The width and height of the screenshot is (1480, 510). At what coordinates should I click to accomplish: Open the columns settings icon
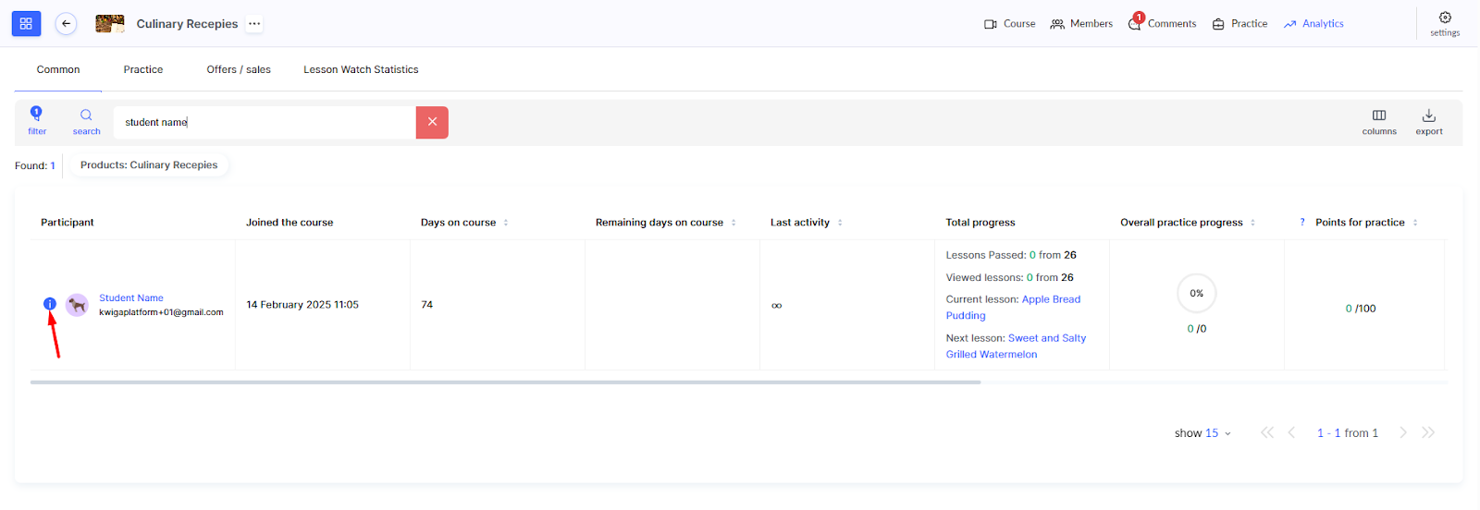[x=1378, y=115]
